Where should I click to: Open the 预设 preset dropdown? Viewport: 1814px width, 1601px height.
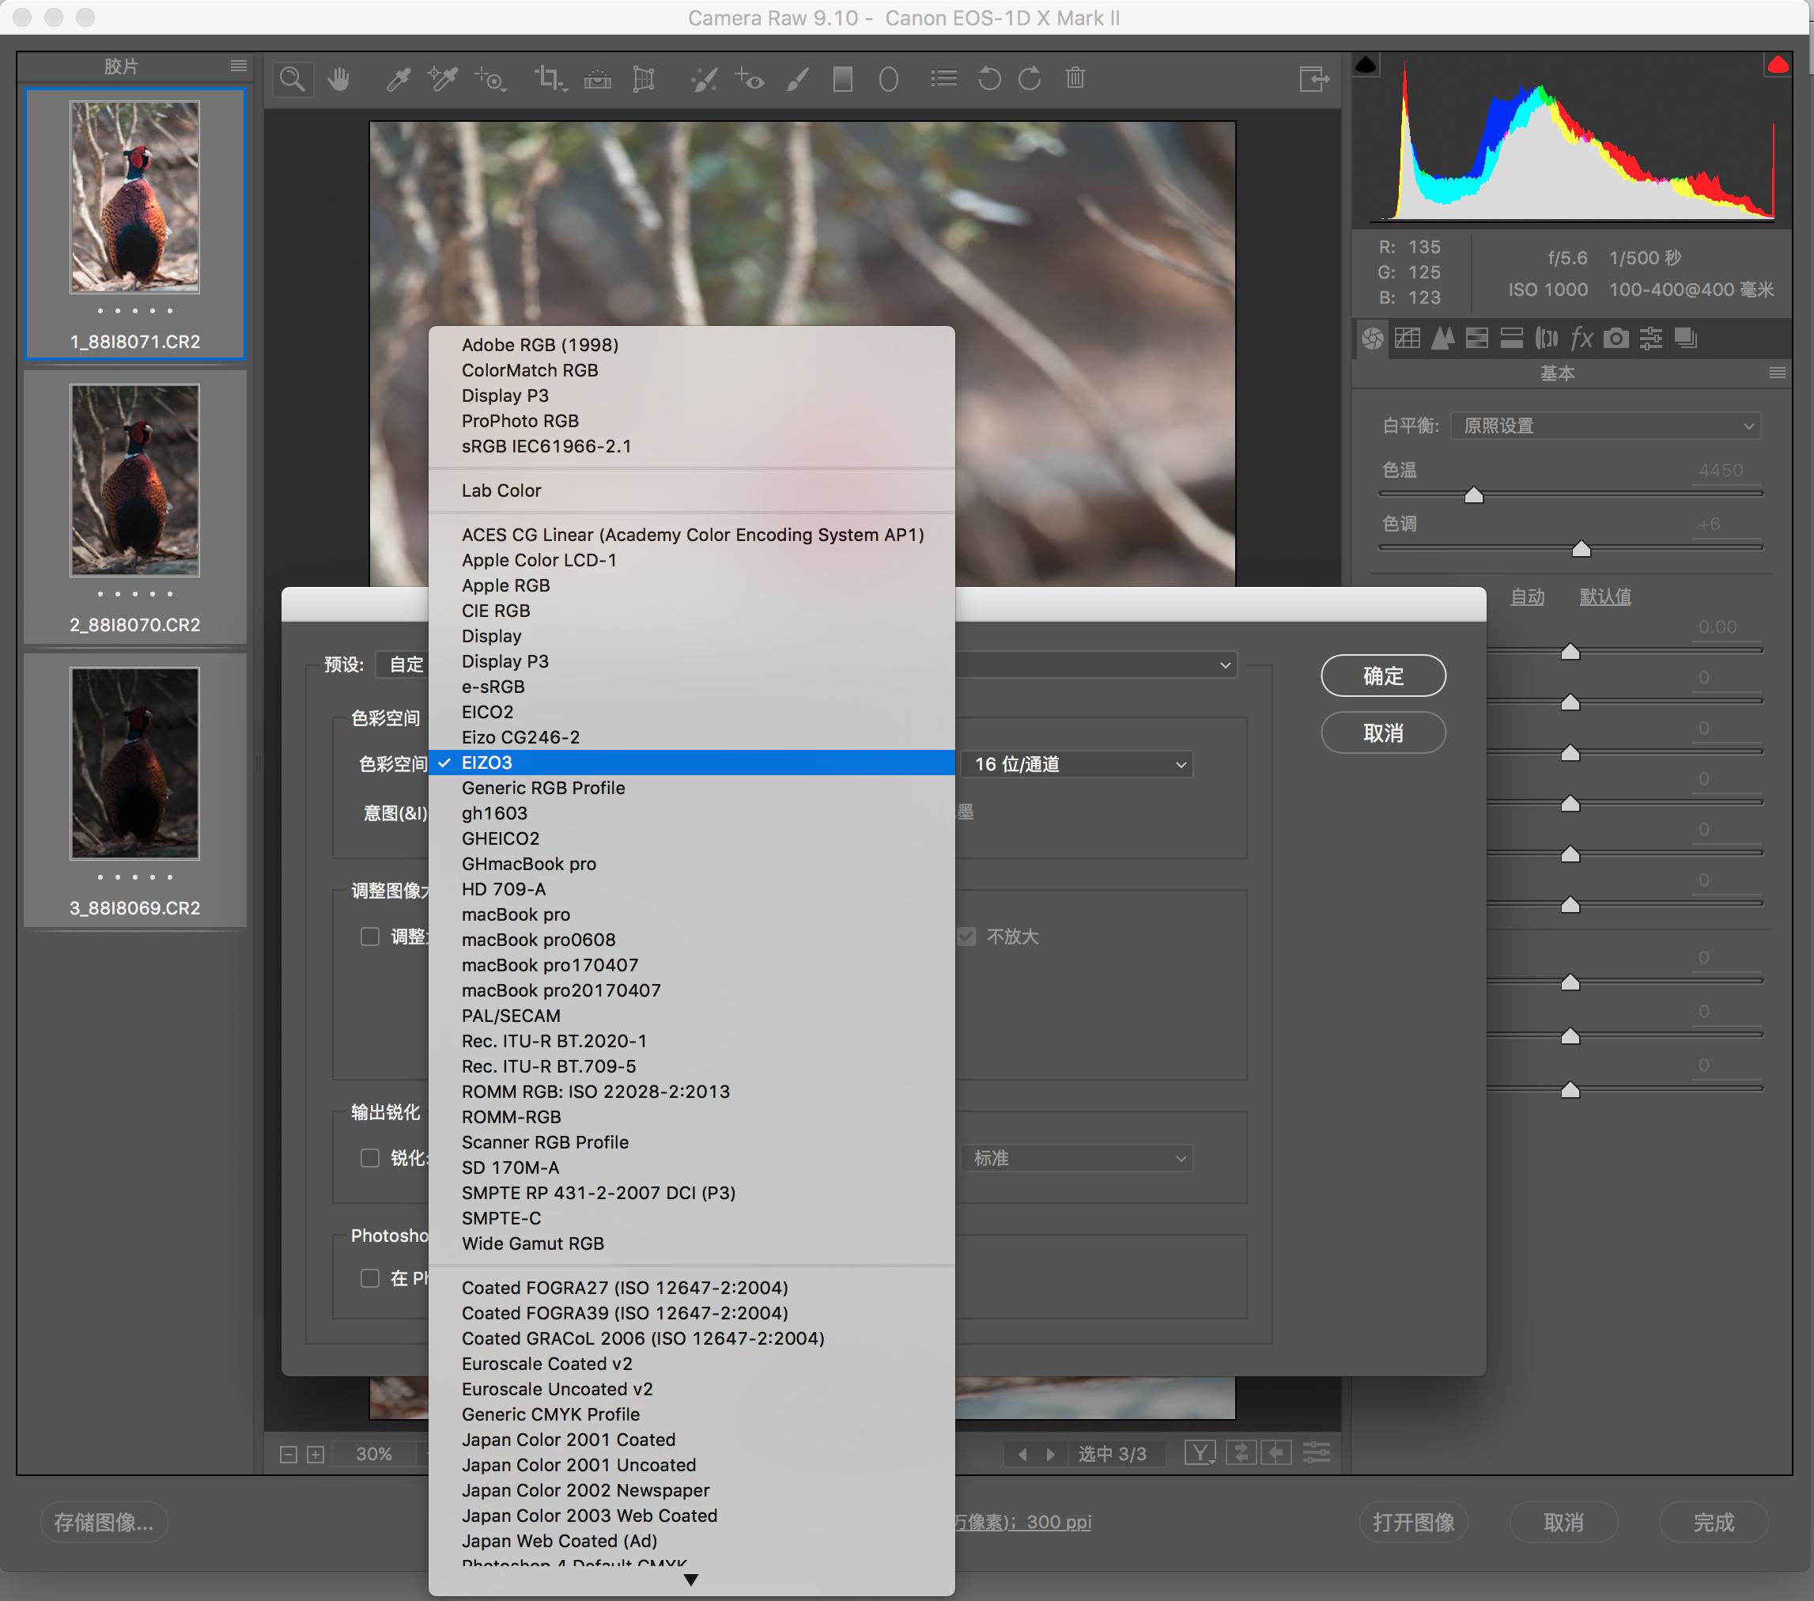point(807,664)
